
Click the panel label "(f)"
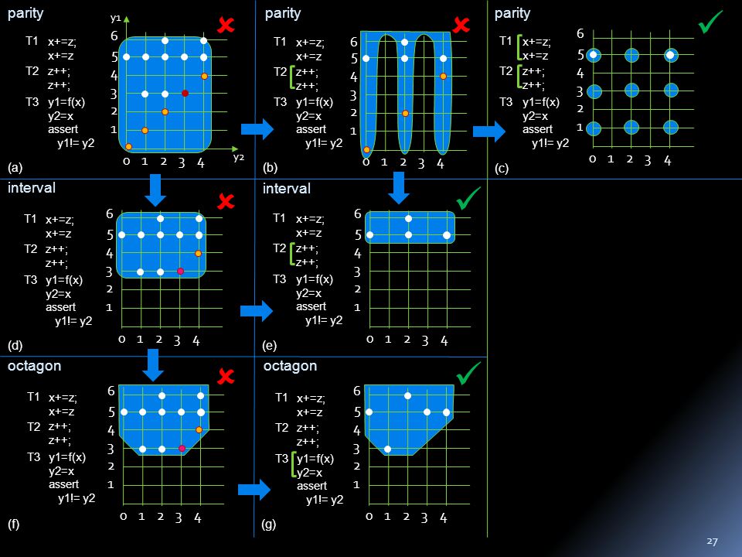(14, 524)
